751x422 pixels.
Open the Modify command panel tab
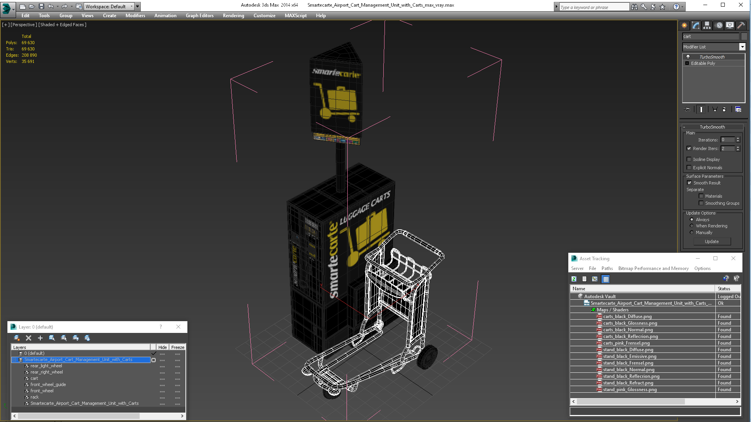click(696, 25)
